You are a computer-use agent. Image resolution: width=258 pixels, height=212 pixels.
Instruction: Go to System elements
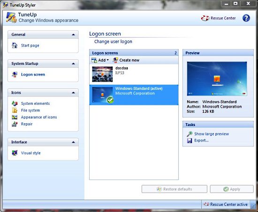[35, 103]
